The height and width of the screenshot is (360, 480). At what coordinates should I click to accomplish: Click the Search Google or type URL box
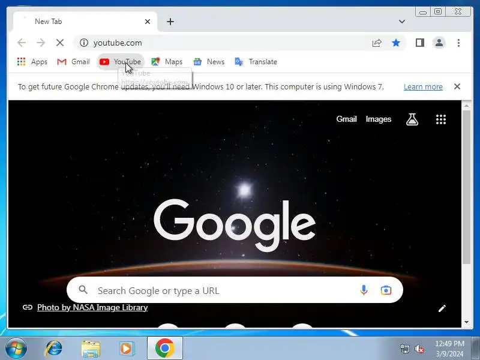235,290
